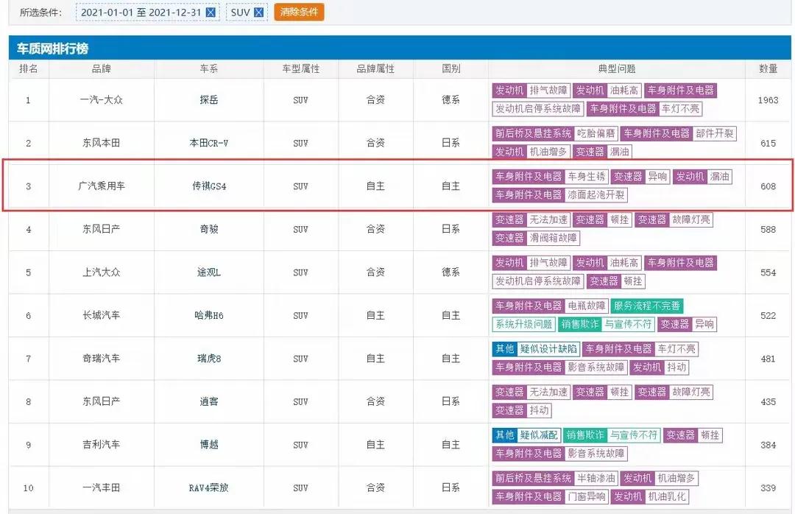Open the 探岳 car series link
795x514 pixels.
coord(208,100)
